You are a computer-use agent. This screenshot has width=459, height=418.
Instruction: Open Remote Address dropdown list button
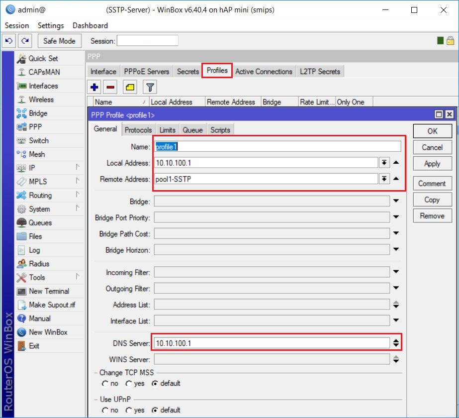[384, 178]
